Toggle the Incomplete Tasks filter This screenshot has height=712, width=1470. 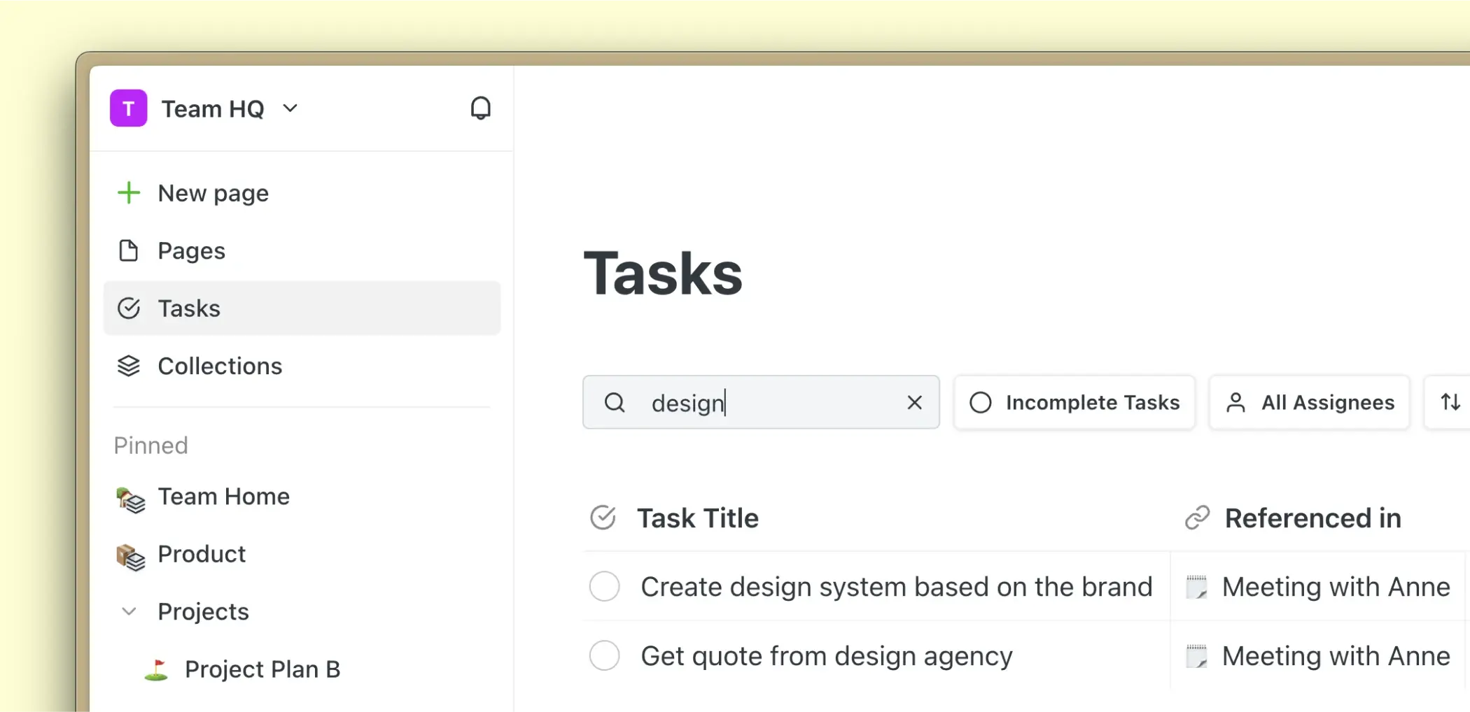(1074, 402)
